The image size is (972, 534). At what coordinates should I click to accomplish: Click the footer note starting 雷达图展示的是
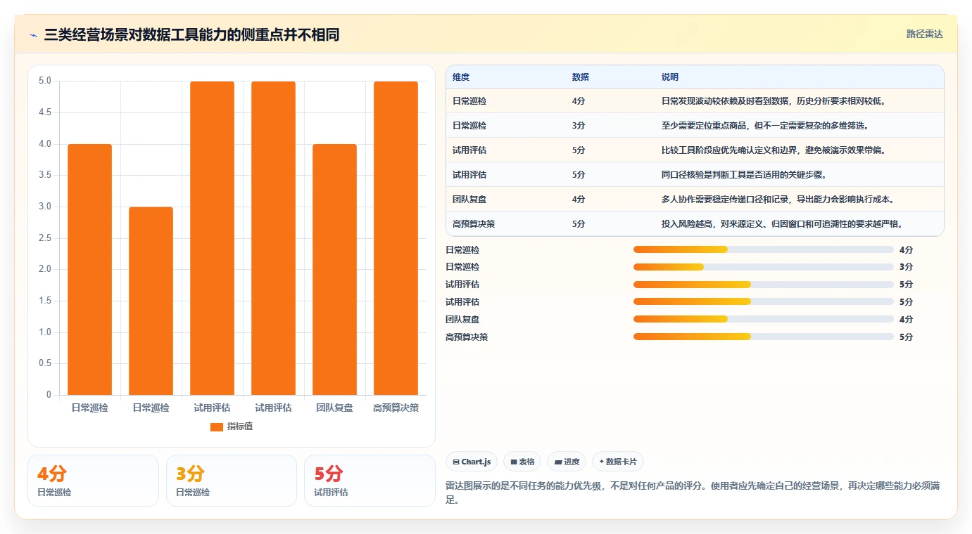[693, 493]
